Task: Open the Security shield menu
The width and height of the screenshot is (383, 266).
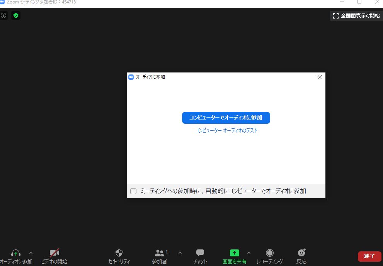Action: [119, 253]
